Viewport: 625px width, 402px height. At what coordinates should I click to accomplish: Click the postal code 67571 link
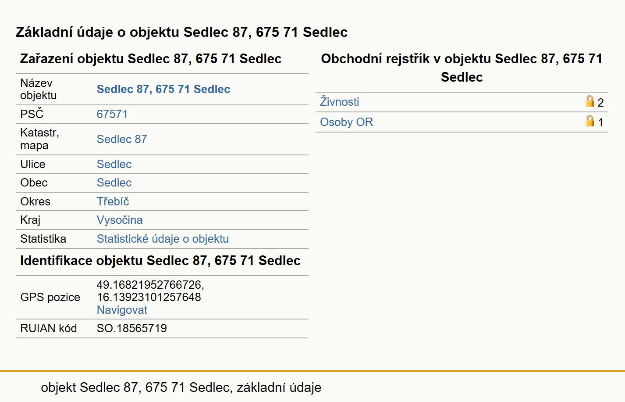(x=112, y=114)
